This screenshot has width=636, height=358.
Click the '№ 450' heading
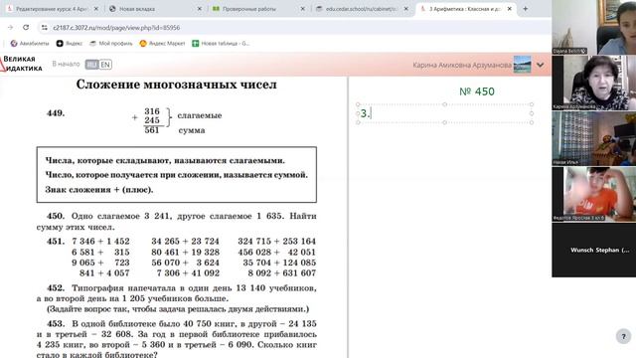pos(477,91)
